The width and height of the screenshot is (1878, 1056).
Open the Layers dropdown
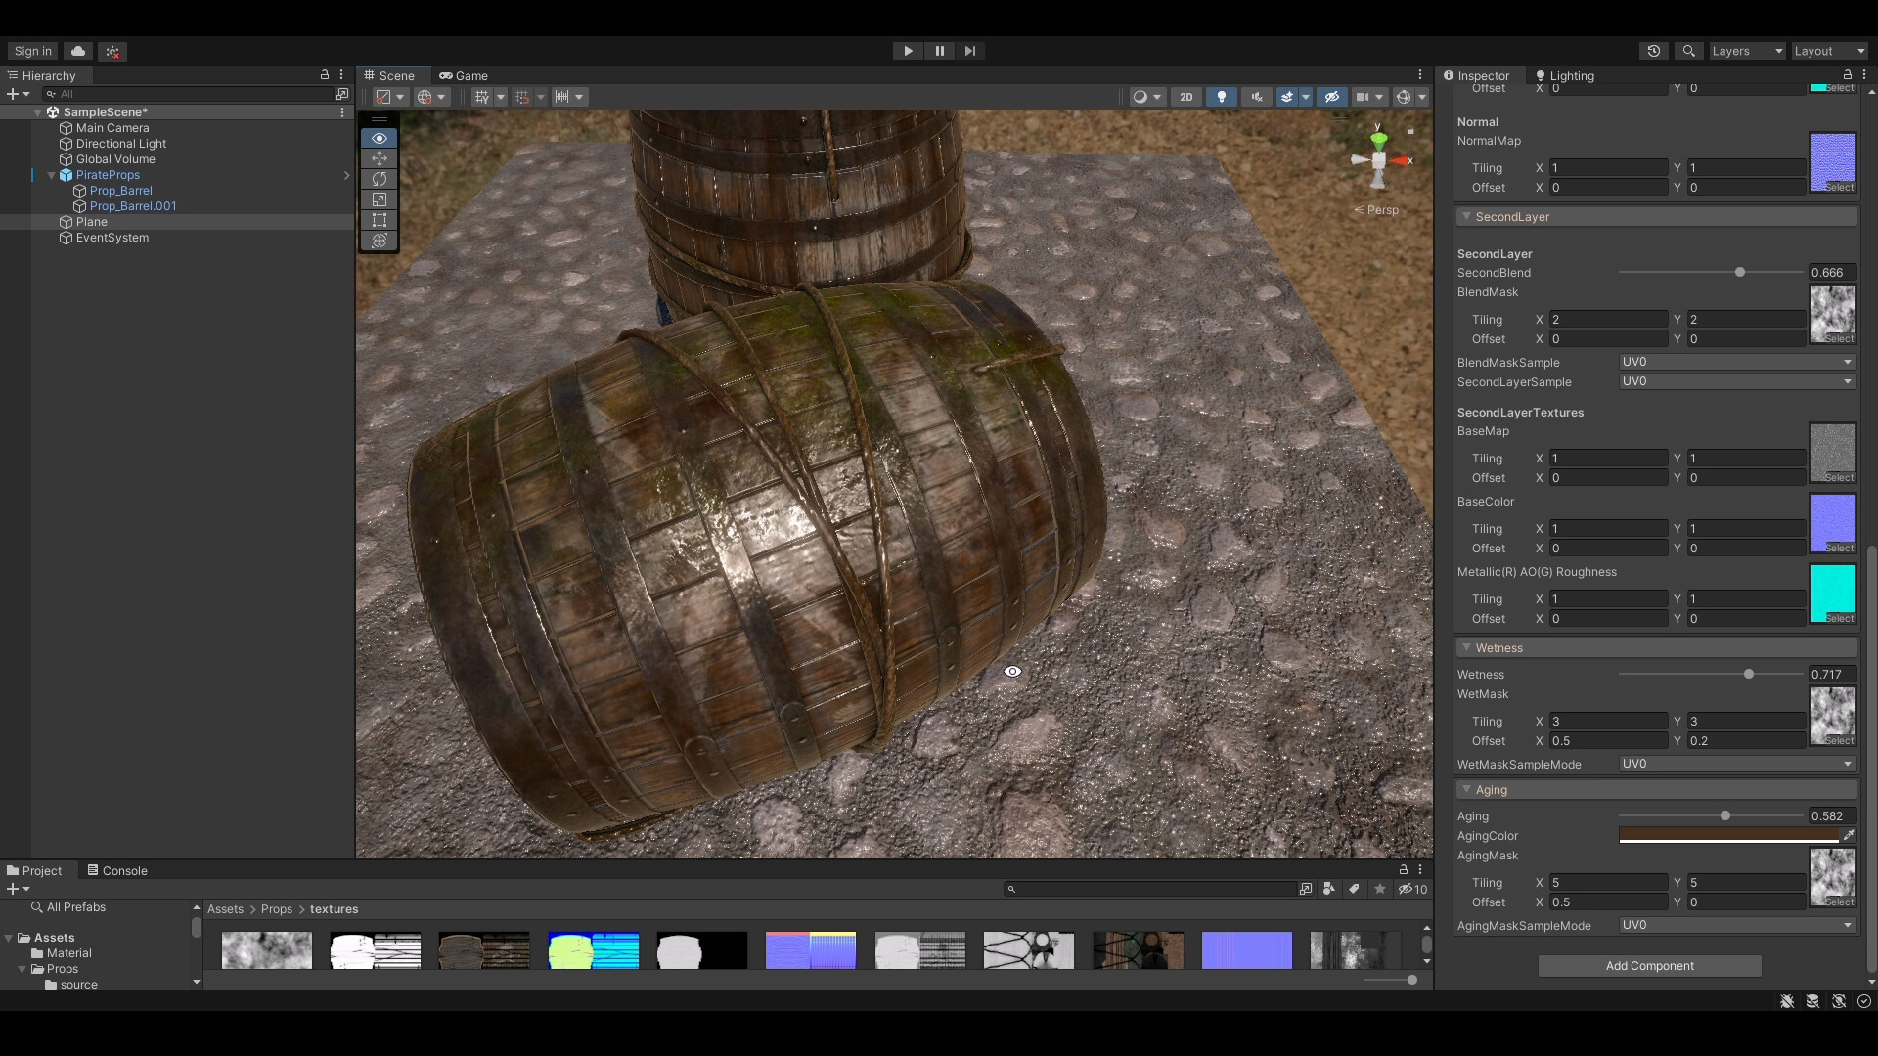pyautogui.click(x=1747, y=51)
